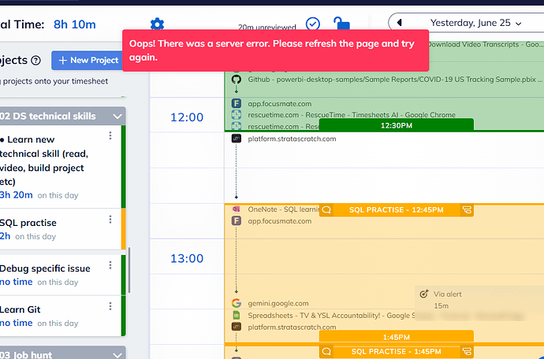
Task: Collapse the 03 Job hunt group
Action: click(117, 355)
